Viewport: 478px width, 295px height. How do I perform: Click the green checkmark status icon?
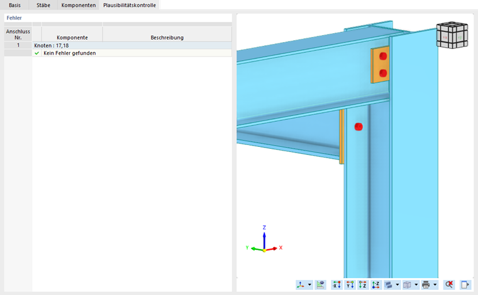click(37, 53)
